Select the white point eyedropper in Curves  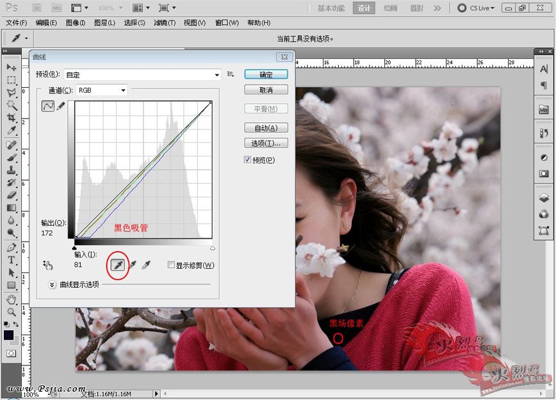147,265
